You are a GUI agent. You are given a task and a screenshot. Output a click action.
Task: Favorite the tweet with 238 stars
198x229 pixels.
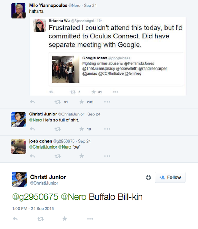tap(82, 102)
